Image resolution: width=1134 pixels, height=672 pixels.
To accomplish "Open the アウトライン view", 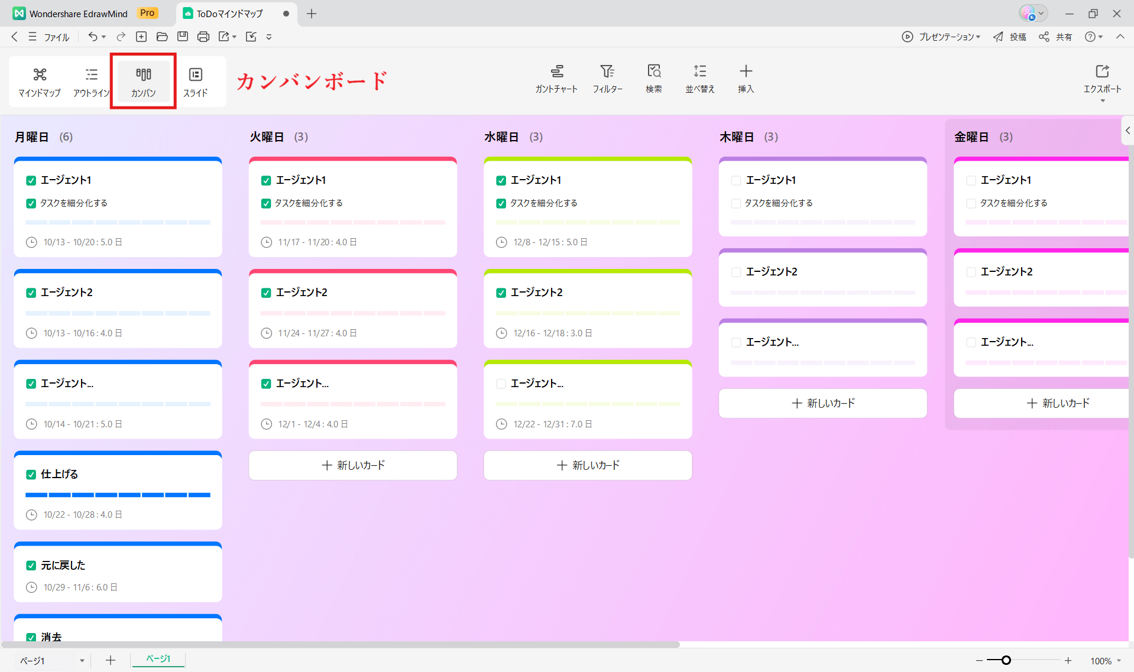I will (x=91, y=82).
